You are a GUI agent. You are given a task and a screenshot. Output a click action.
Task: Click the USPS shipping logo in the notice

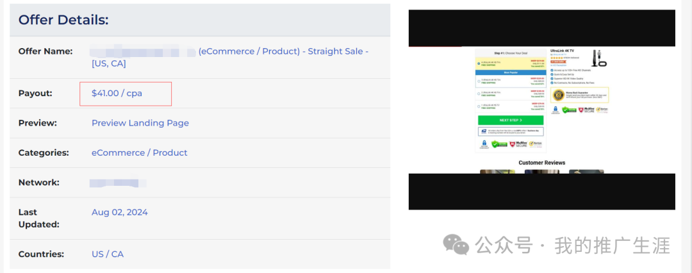coord(484,131)
